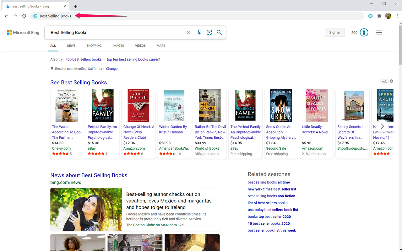
Task: Click the bing.com/news link
Action: pyautogui.click(x=66, y=182)
